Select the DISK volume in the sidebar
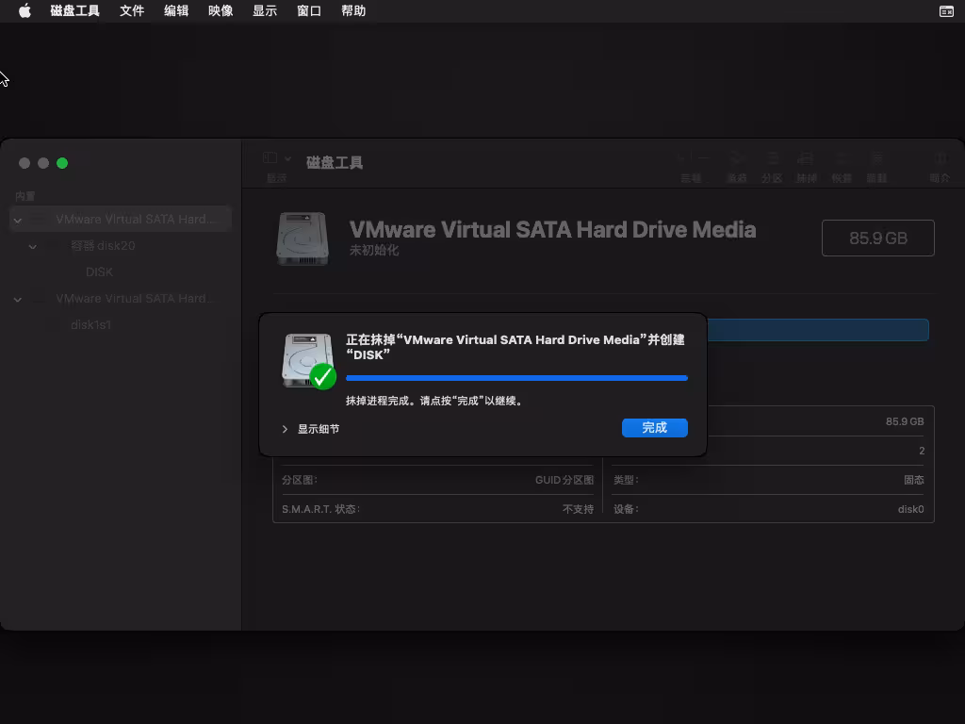 tap(99, 272)
